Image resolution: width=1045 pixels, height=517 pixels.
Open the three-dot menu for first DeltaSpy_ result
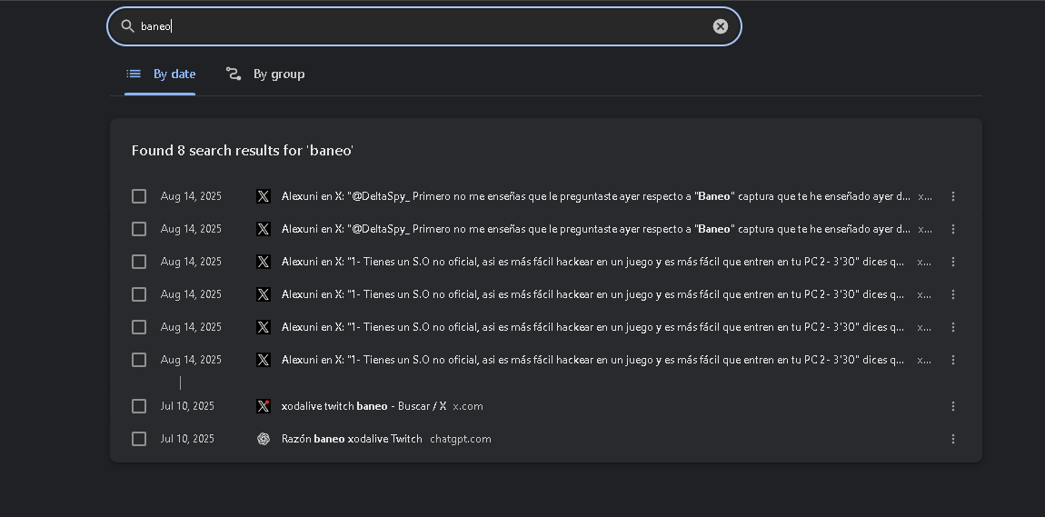coord(953,196)
